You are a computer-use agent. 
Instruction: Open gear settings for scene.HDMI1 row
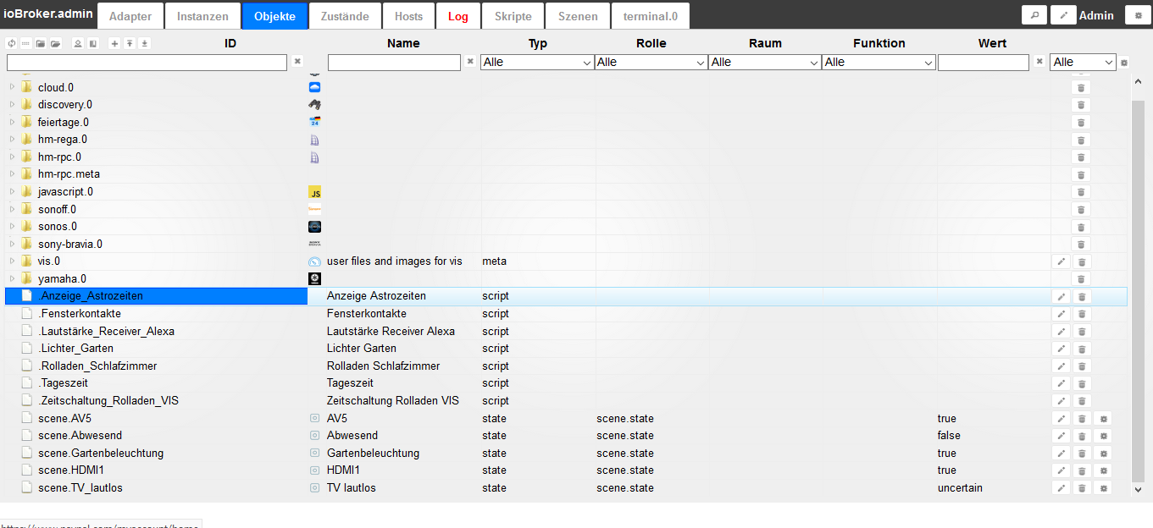(1102, 470)
